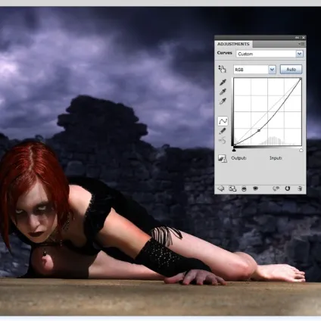Screen dimensions: 321x321
Task: Pick the gray point eyedropper
Action: click(223, 92)
